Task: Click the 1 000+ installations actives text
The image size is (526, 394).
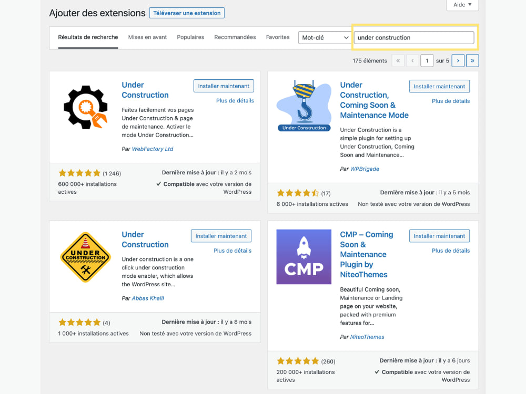Action: click(93, 334)
